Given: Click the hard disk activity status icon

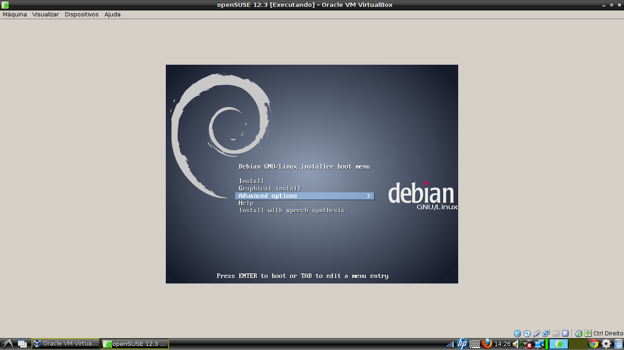Looking at the screenshot, I should (x=517, y=333).
